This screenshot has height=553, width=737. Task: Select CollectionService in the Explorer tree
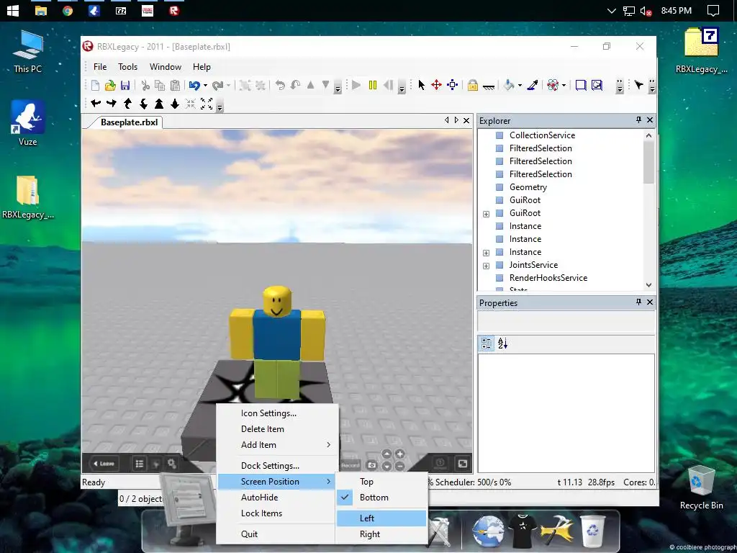[542, 135]
